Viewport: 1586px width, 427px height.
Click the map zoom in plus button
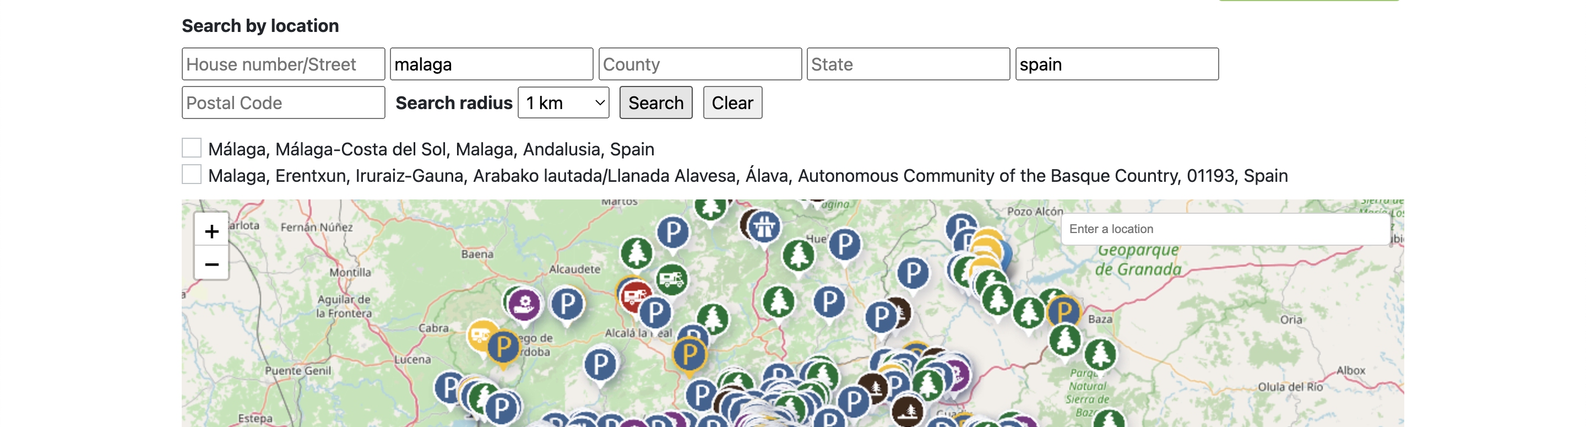[x=211, y=231]
